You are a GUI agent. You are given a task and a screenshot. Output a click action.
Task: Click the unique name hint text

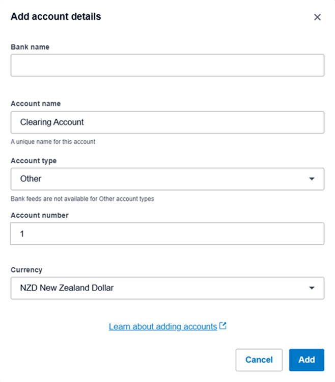[53, 142]
